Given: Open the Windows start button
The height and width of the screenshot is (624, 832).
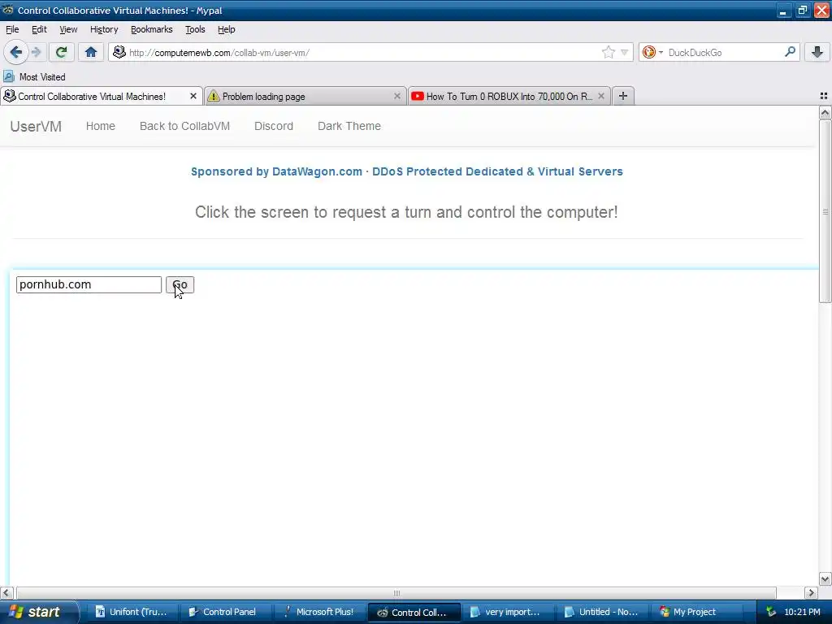Looking at the screenshot, I should pos(38,612).
